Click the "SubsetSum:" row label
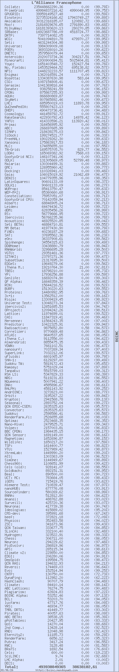 (15, 260)
